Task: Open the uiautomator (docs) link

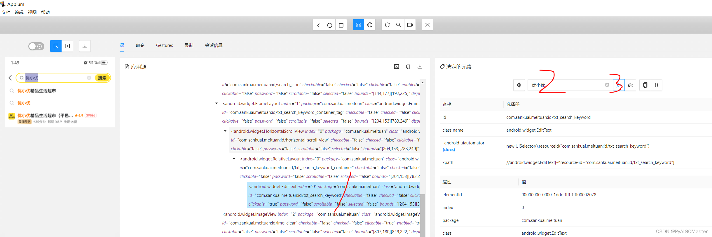Action: 449,150
